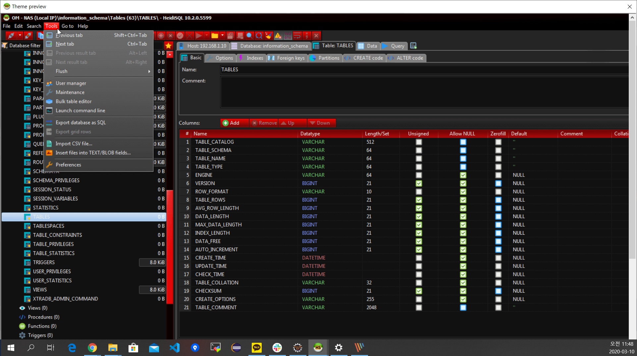637x356 pixels.
Task: Toggle Unsigned checkbox for CHECKSUM
Action: 419,291
